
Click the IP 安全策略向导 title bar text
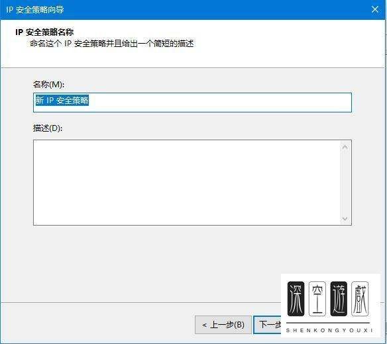(35, 10)
